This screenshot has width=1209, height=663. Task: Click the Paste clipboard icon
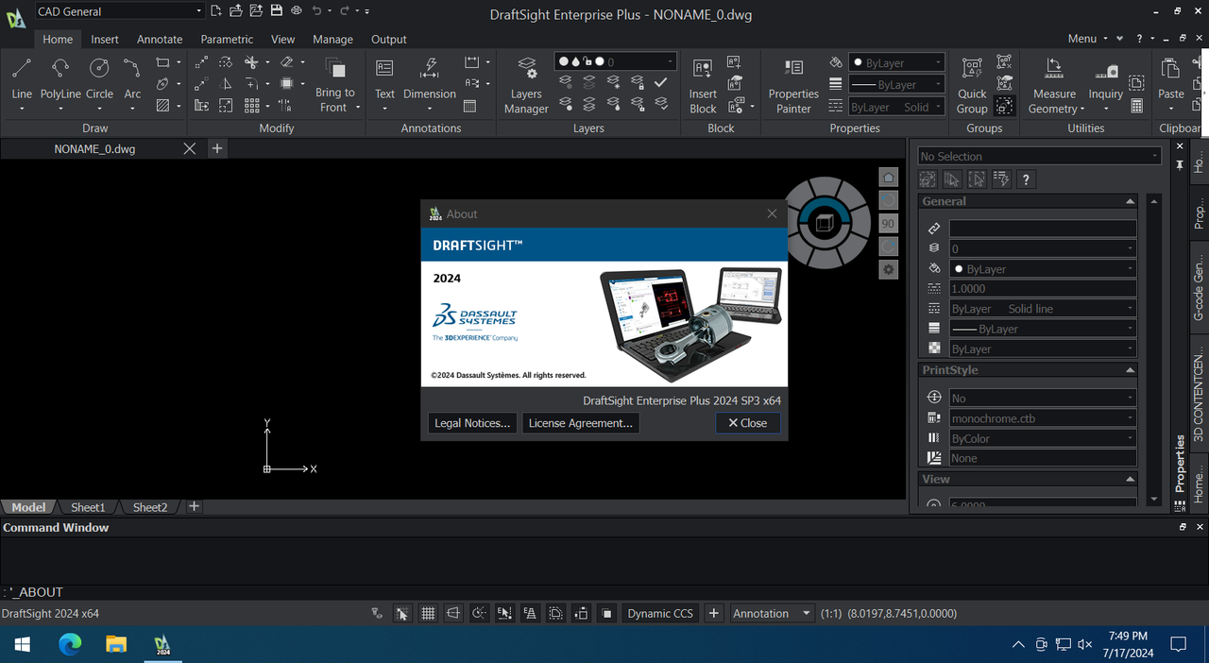1170,69
